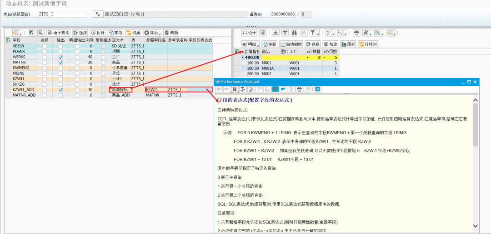The image size is (491, 234).
Task: Uncheck 输出 checkbox for WERKS row
Action: [x=61, y=57]
